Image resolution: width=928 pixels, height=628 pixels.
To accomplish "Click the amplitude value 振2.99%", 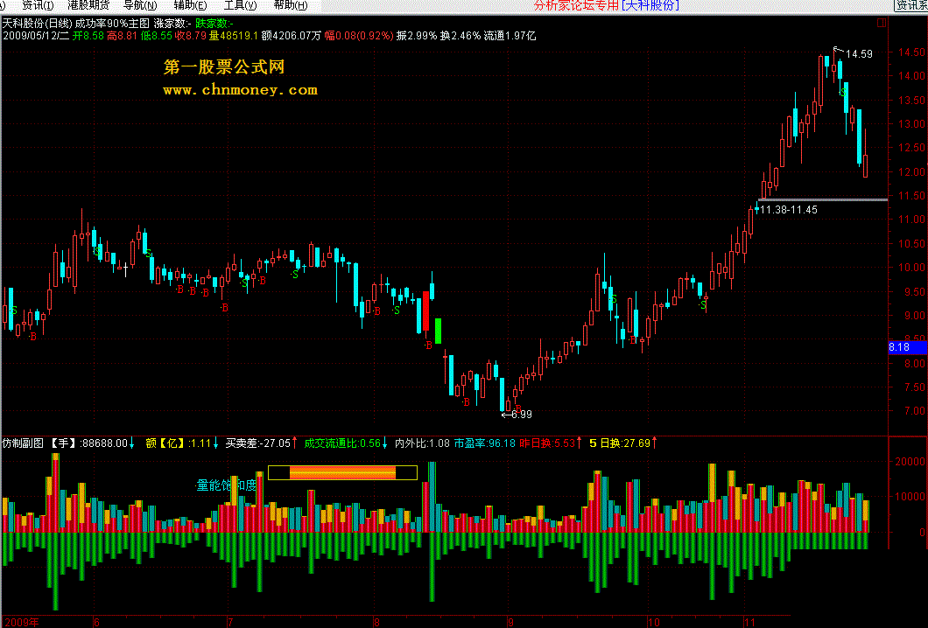I will pos(417,36).
